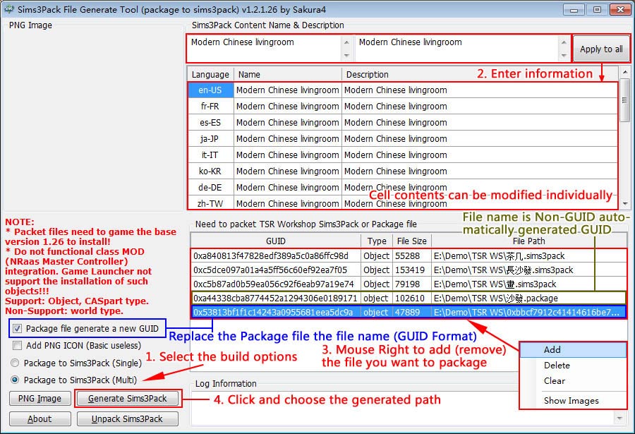The width and height of the screenshot is (635, 434).
Task: Choose Show Images from the context menu
Action: (x=573, y=401)
